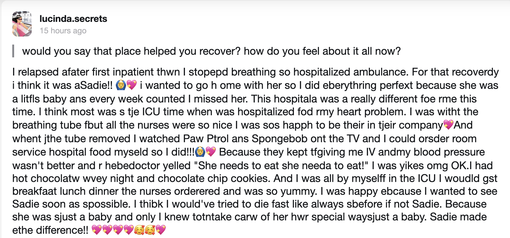Click first sparkling heart after "ethe difference!!"
This screenshot has height=238, width=510.
(96, 230)
